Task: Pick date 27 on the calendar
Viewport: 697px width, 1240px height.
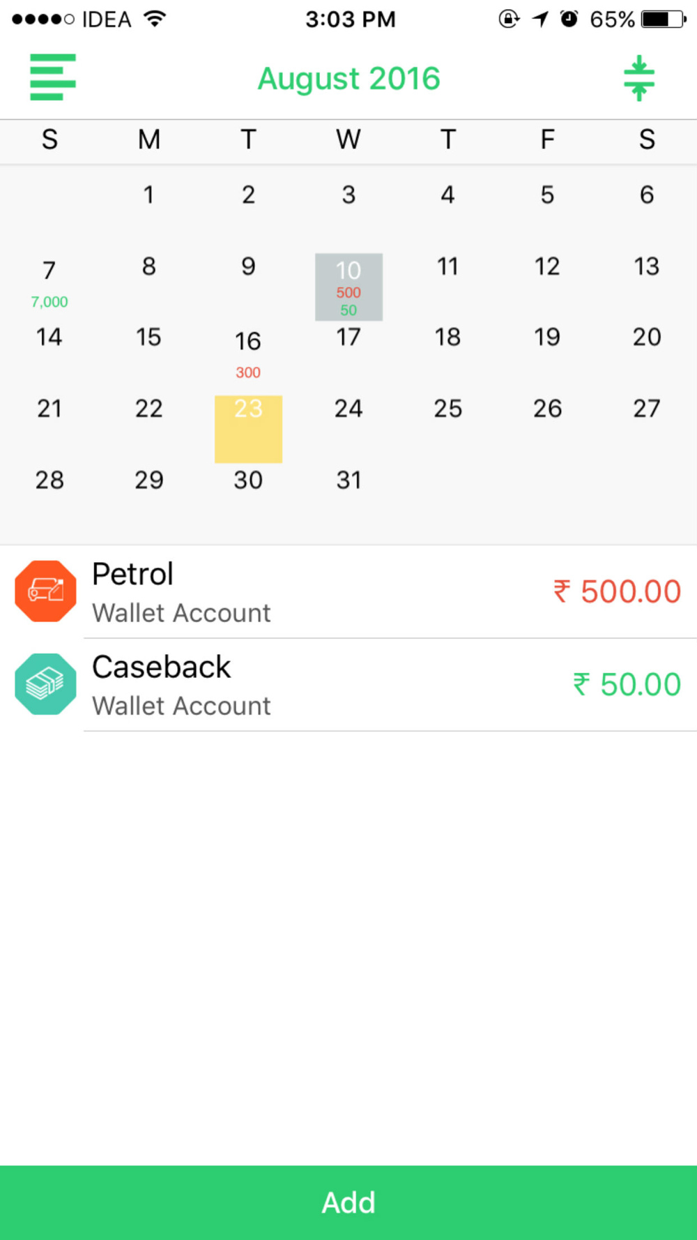Action: 647,409
